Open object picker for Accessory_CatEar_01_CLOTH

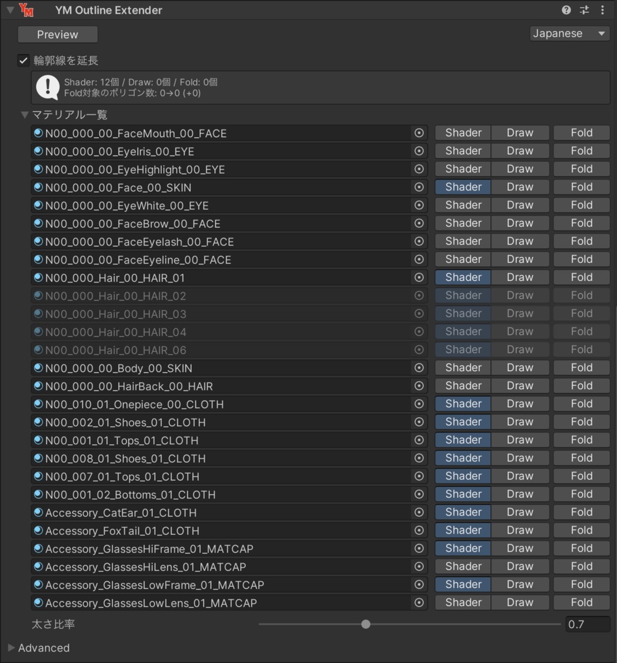coord(419,512)
